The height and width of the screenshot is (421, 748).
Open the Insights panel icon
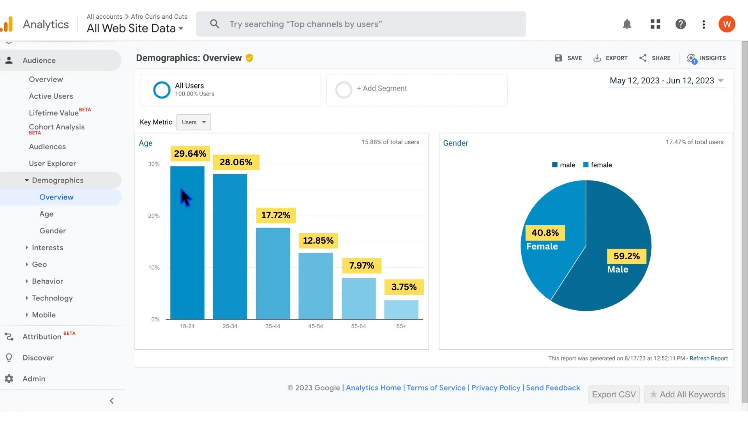click(692, 58)
